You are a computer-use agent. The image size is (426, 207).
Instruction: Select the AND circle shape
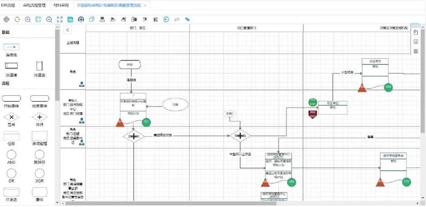click(11, 155)
